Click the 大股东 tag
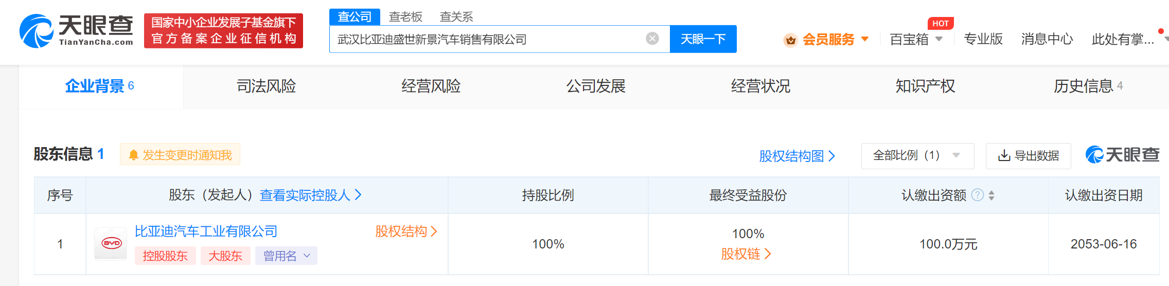 point(225,256)
